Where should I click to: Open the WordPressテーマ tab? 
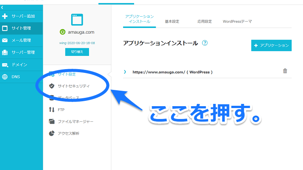coord(237,22)
